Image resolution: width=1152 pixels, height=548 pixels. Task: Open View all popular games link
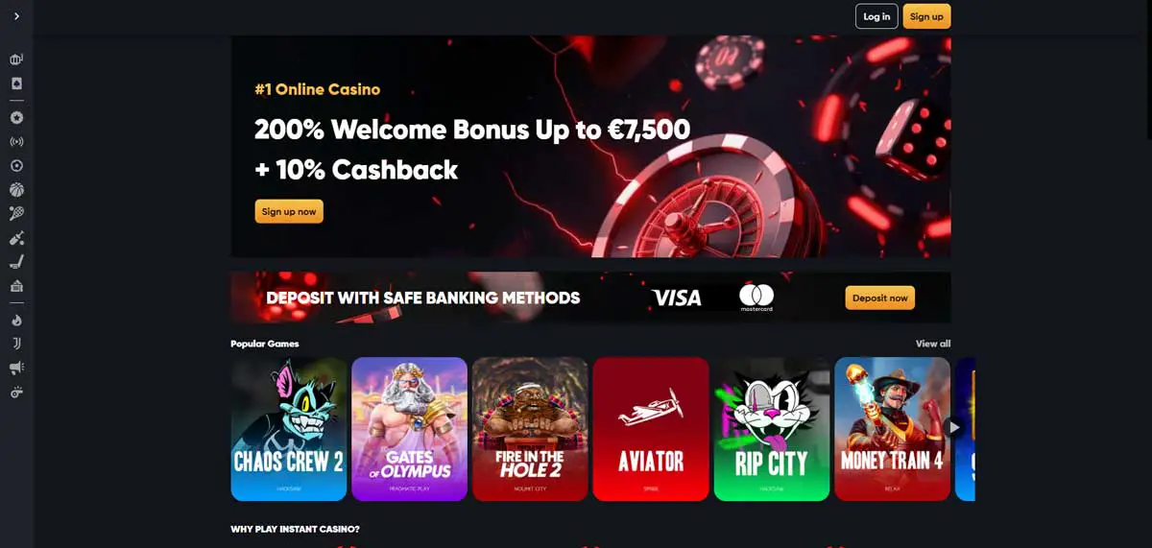tap(933, 344)
